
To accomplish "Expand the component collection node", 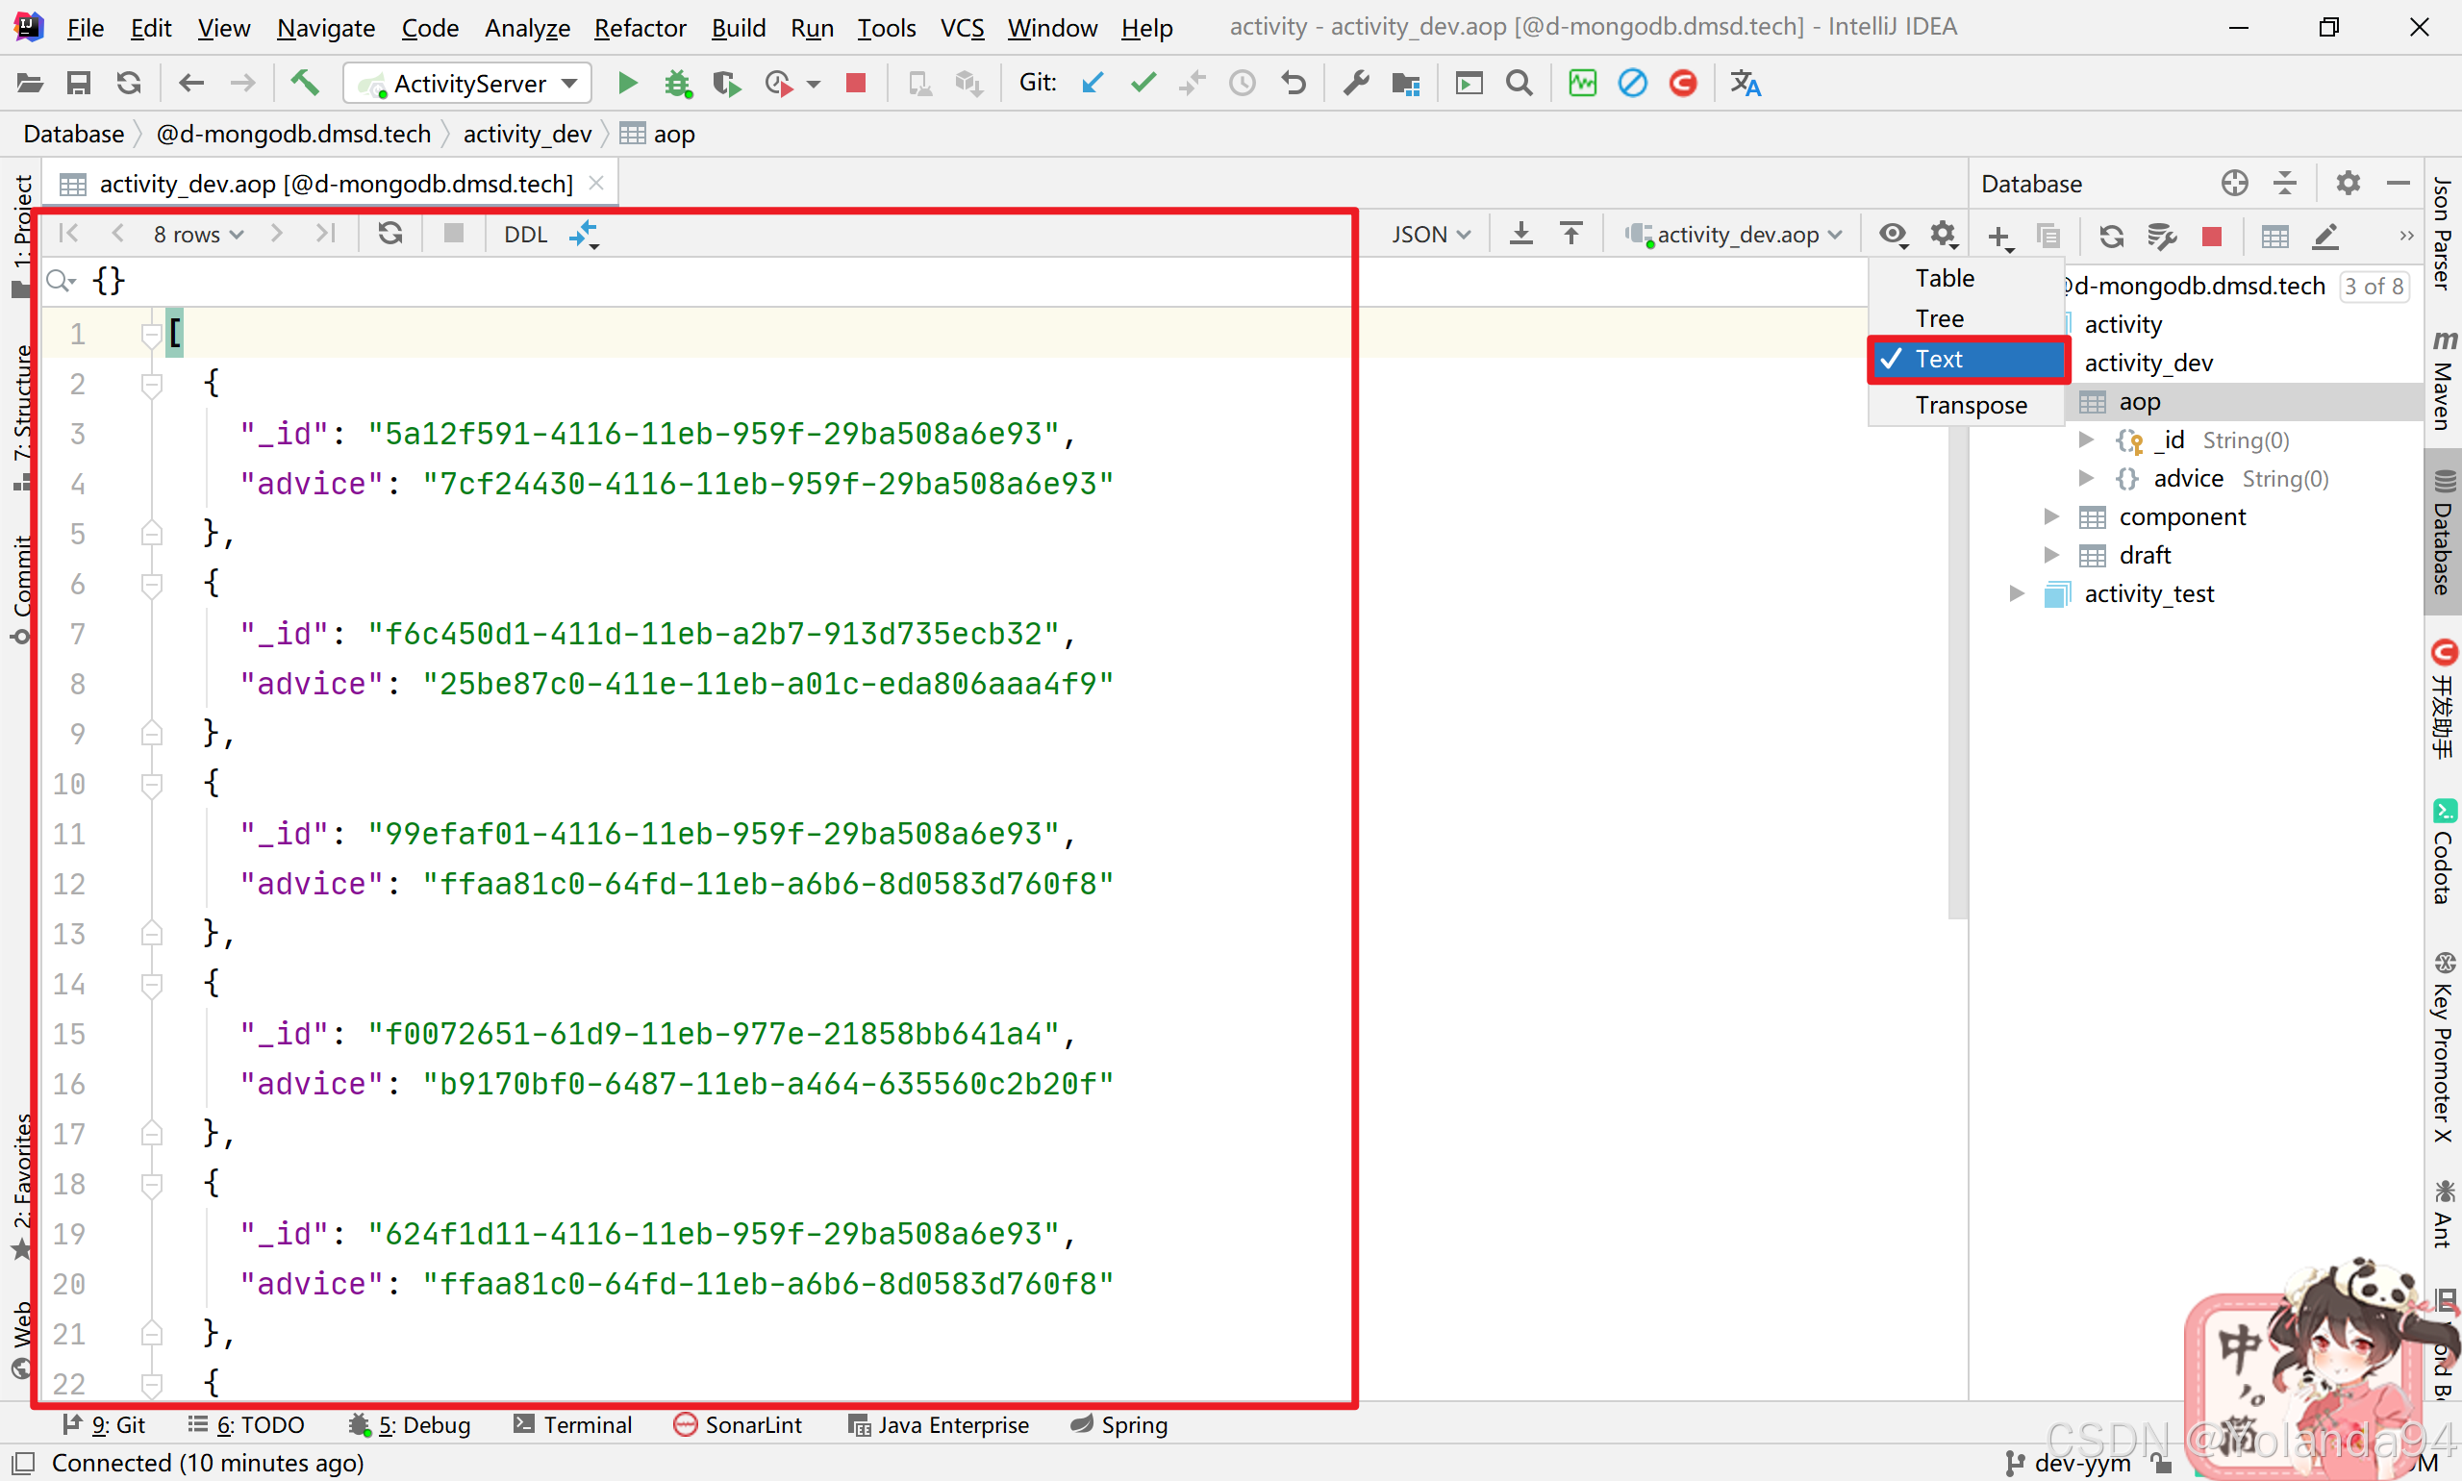I will [x=2050, y=517].
